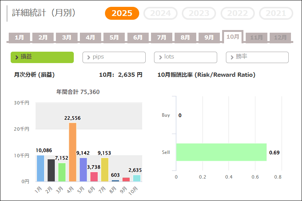Display the 勝率 win rate view

click(257, 57)
